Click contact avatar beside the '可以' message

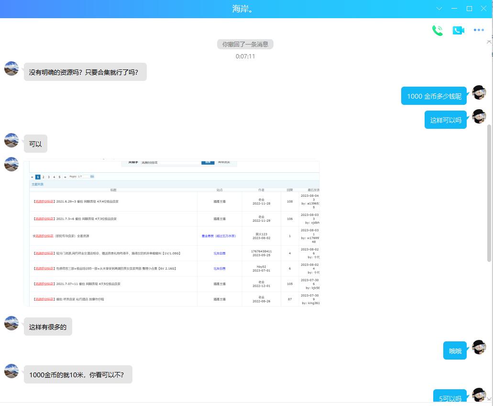(11, 140)
